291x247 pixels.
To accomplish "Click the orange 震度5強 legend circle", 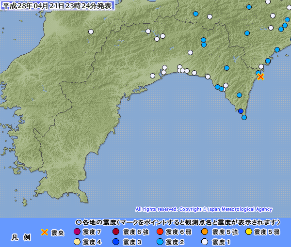I will click(204, 232).
